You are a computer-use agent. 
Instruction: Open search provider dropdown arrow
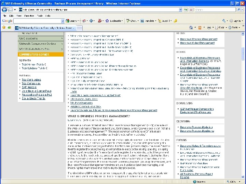point(242,10)
